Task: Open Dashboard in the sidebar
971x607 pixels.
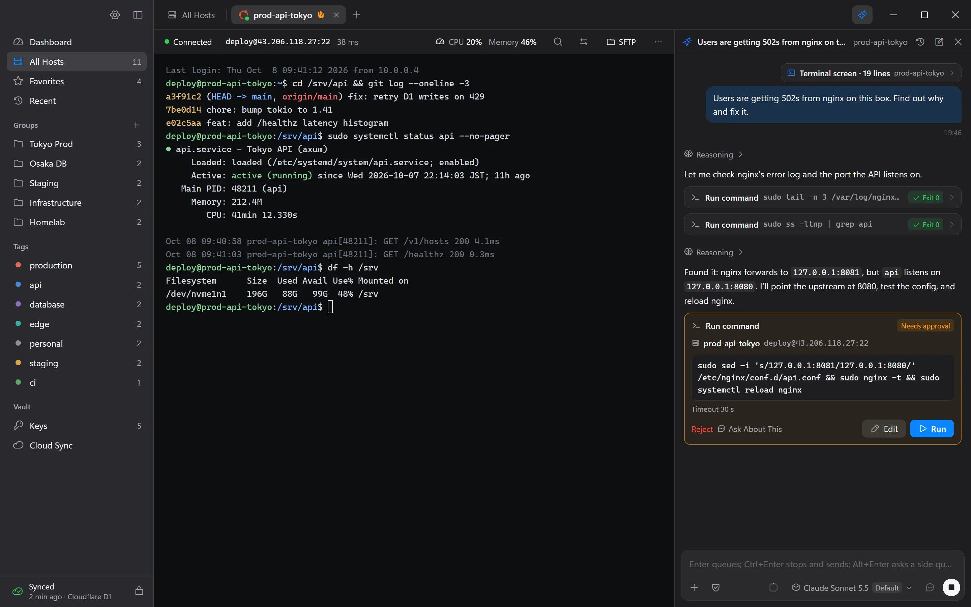Action: coord(77,42)
